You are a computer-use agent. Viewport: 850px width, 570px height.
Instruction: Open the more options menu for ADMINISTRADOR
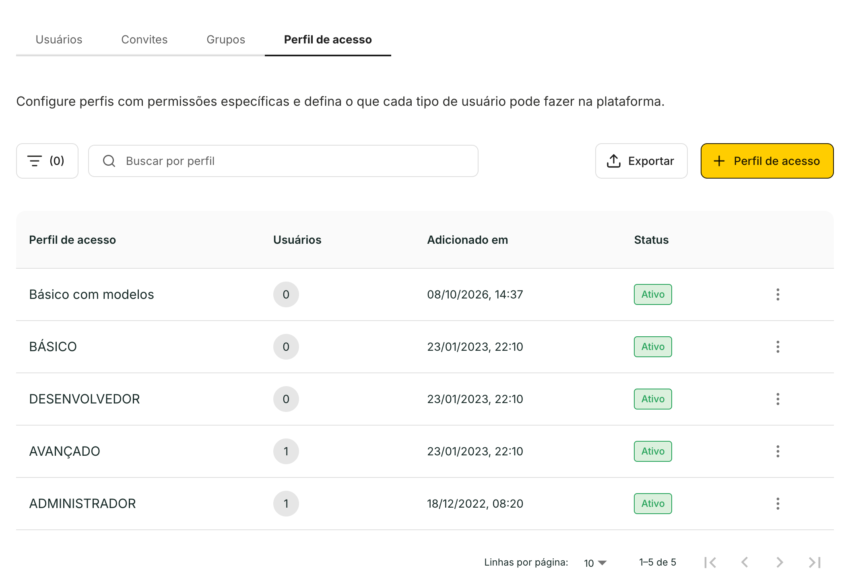point(778,504)
